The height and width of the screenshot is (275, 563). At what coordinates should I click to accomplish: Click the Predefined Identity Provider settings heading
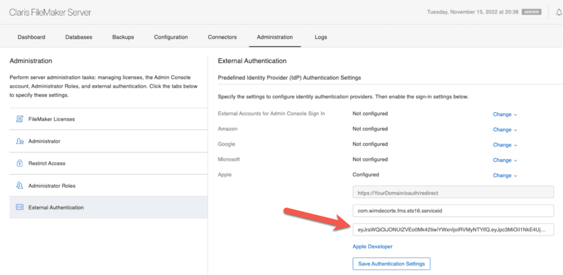click(289, 77)
